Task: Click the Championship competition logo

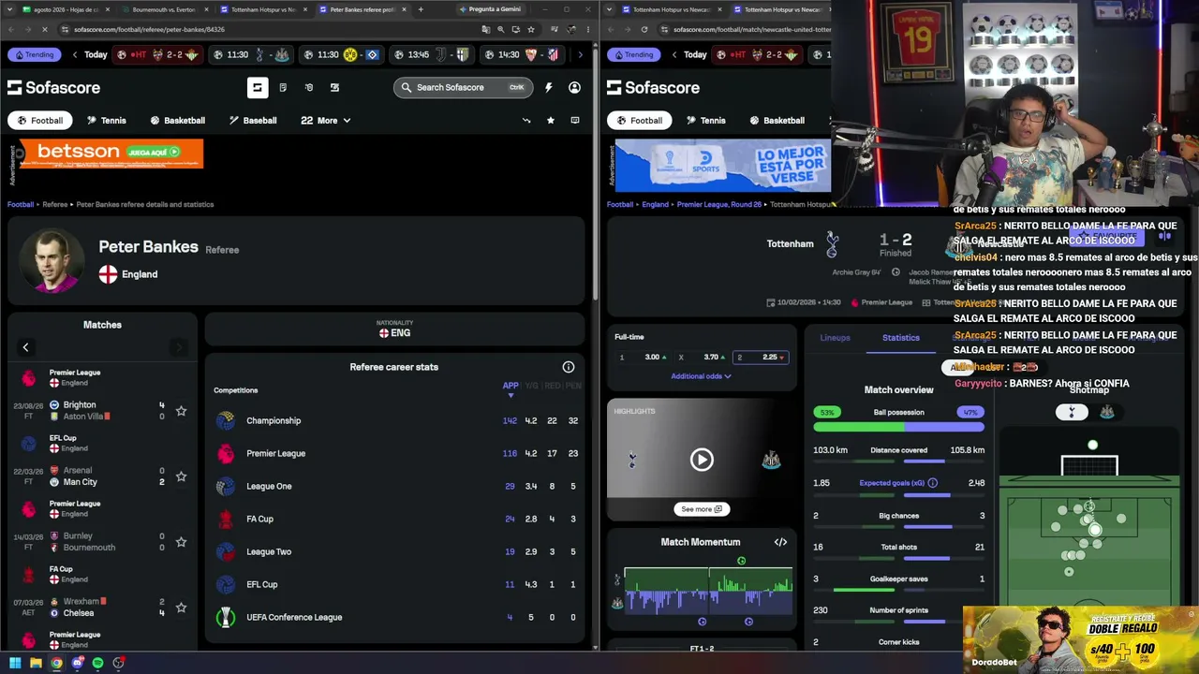Action: point(226,420)
